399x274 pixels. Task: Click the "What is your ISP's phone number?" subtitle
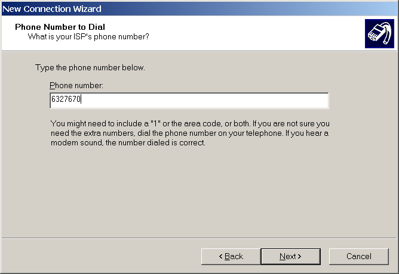pos(88,37)
